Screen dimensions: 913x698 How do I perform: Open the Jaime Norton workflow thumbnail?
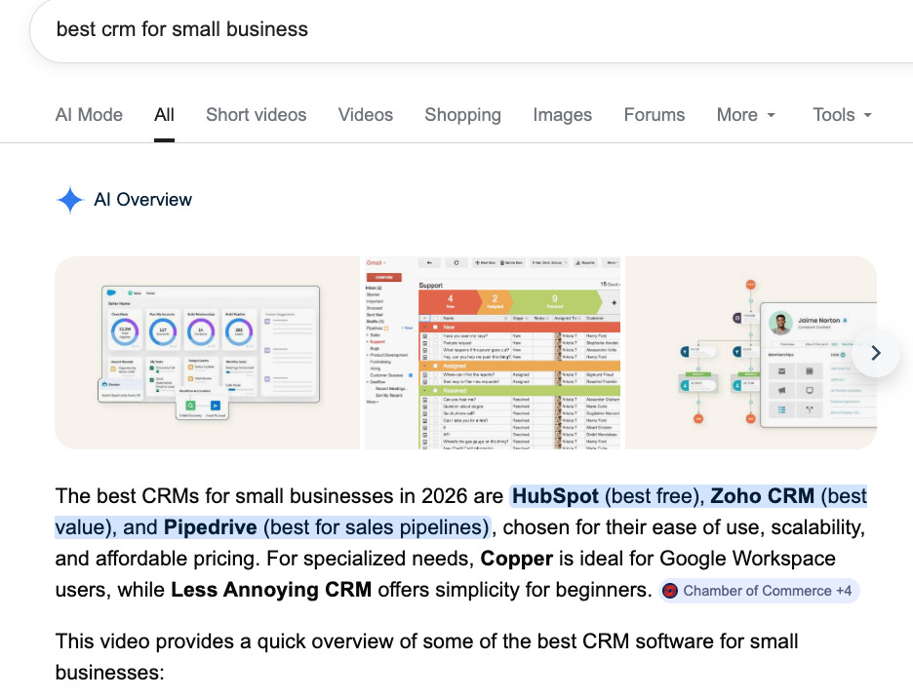(751, 353)
